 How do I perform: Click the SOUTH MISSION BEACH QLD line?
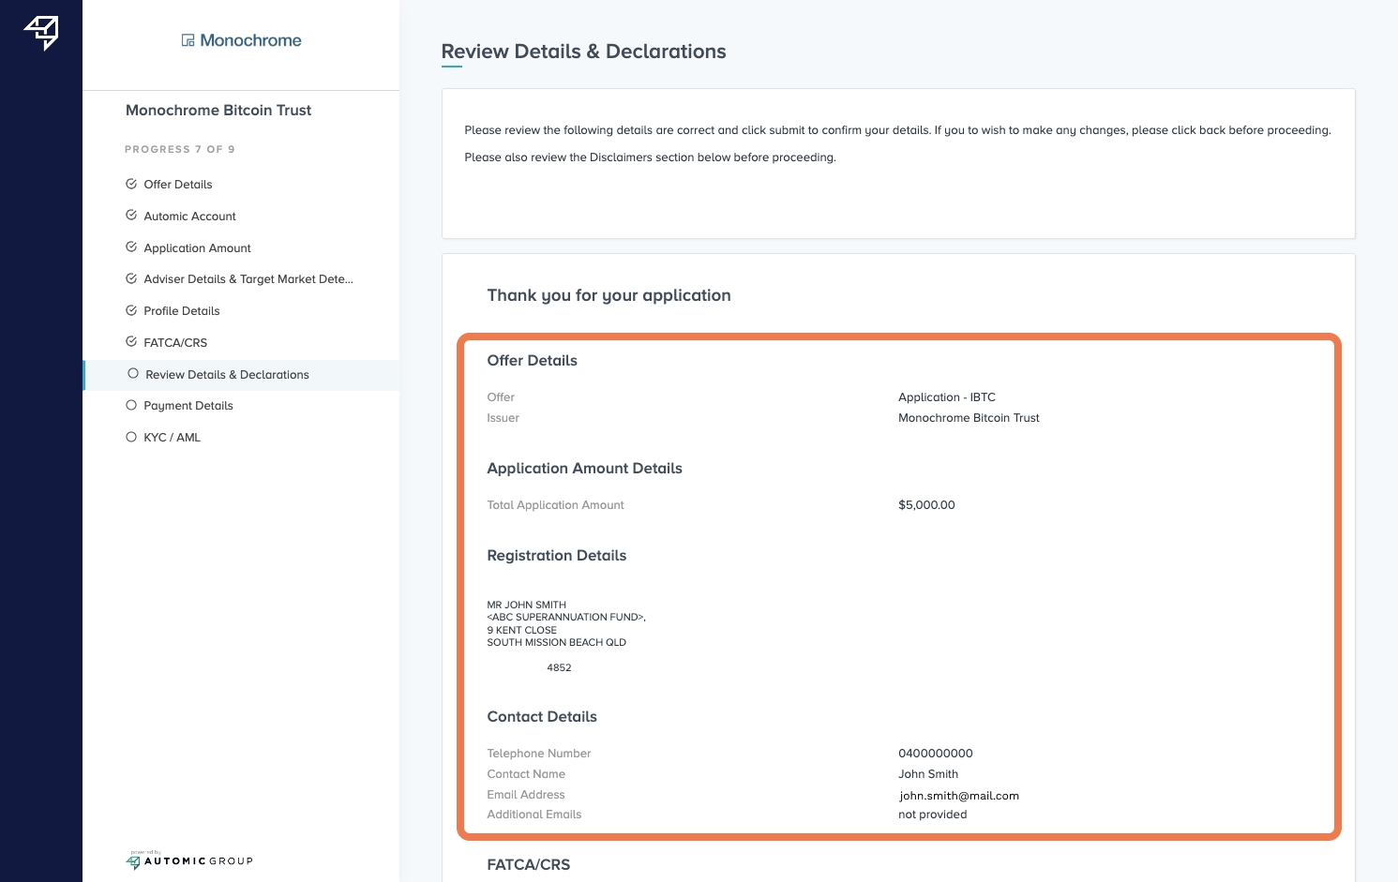557,643
